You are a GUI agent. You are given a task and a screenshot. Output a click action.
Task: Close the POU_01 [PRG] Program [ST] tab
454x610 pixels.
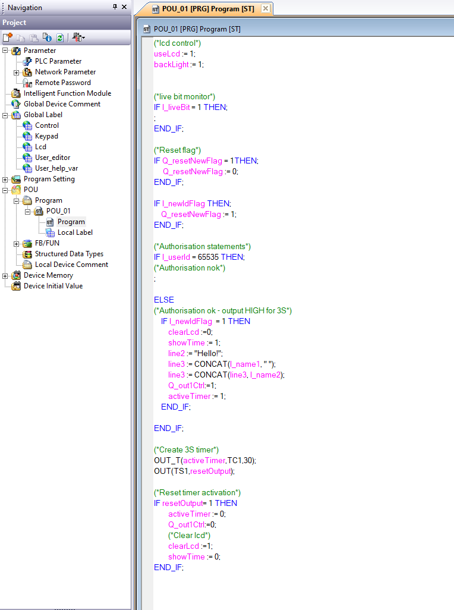pos(266,8)
